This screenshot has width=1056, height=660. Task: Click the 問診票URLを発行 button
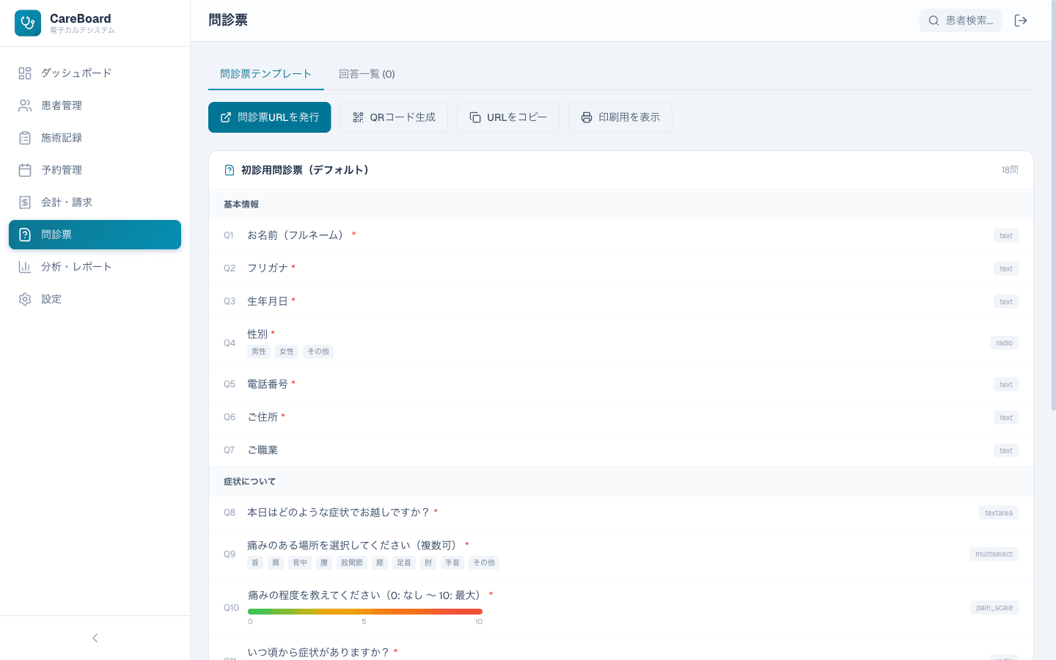click(269, 117)
